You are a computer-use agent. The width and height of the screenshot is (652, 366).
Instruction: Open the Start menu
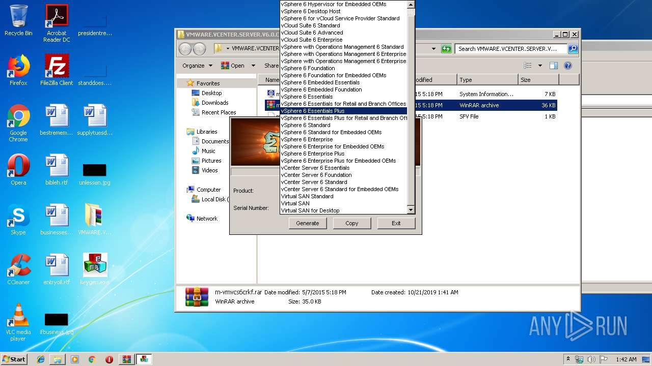pos(14,359)
